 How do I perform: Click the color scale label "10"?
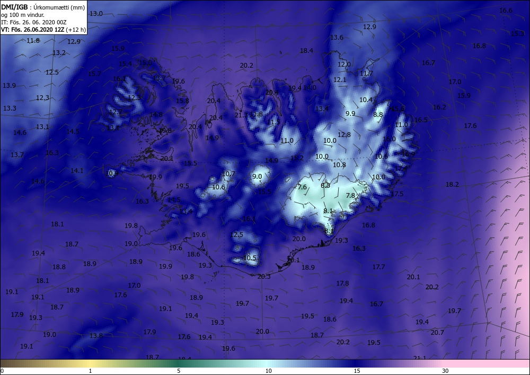[268, 371]
